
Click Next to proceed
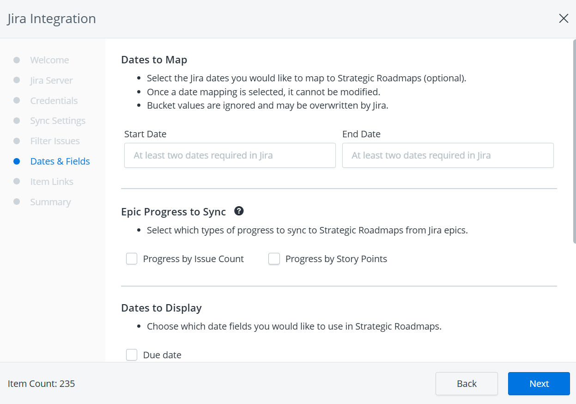539,383
